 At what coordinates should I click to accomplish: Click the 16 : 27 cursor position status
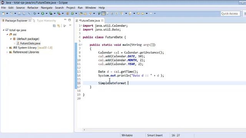[x=176, y=135]
